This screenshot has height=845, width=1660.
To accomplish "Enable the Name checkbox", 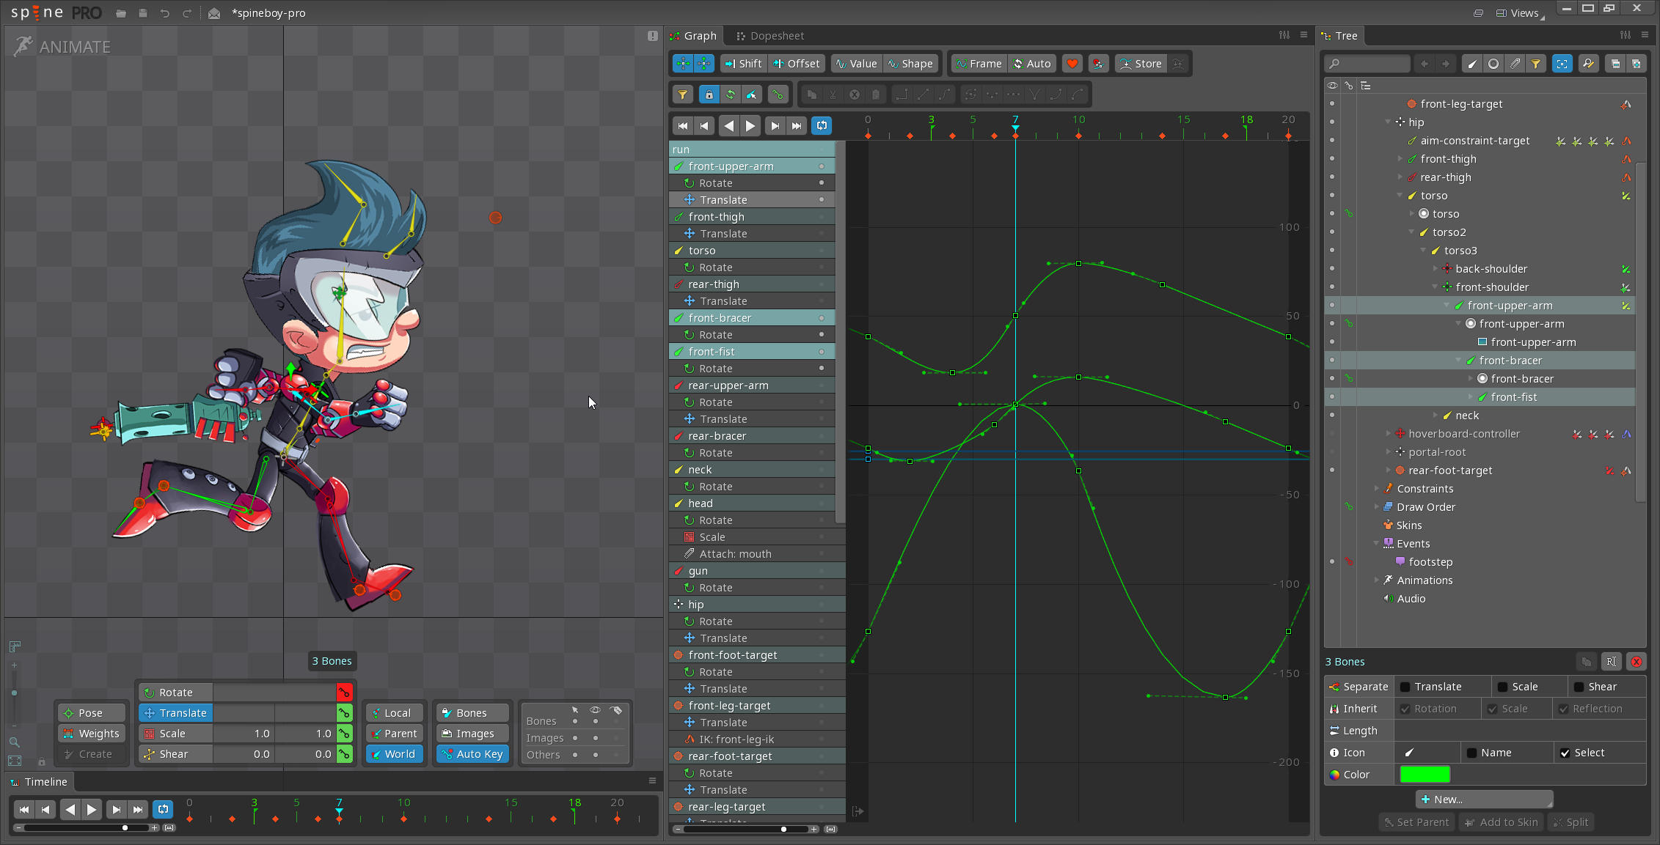I will [1471, 753].
